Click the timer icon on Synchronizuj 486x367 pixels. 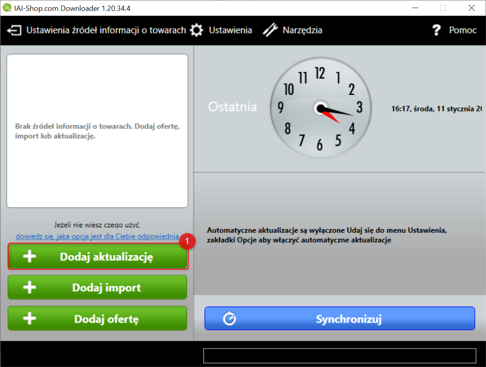[230, 319]
